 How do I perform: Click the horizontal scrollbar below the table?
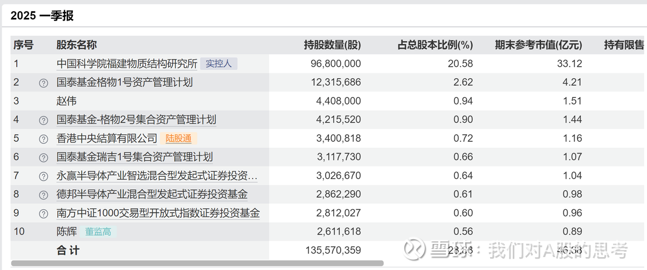click(197, 263)
